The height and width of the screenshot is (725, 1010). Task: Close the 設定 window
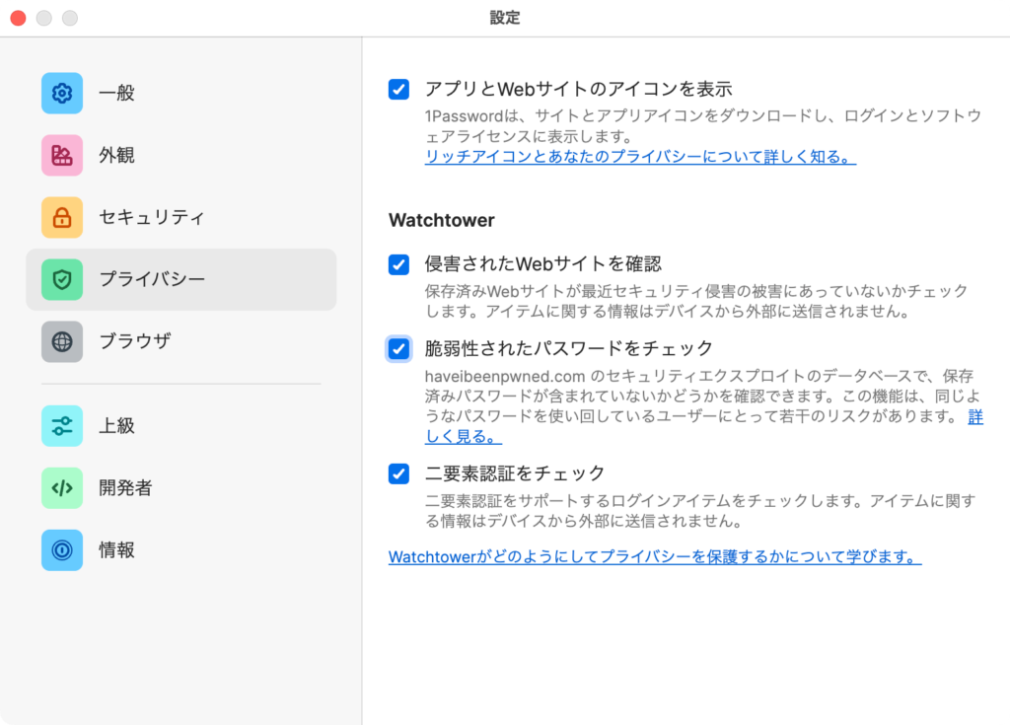19,18
